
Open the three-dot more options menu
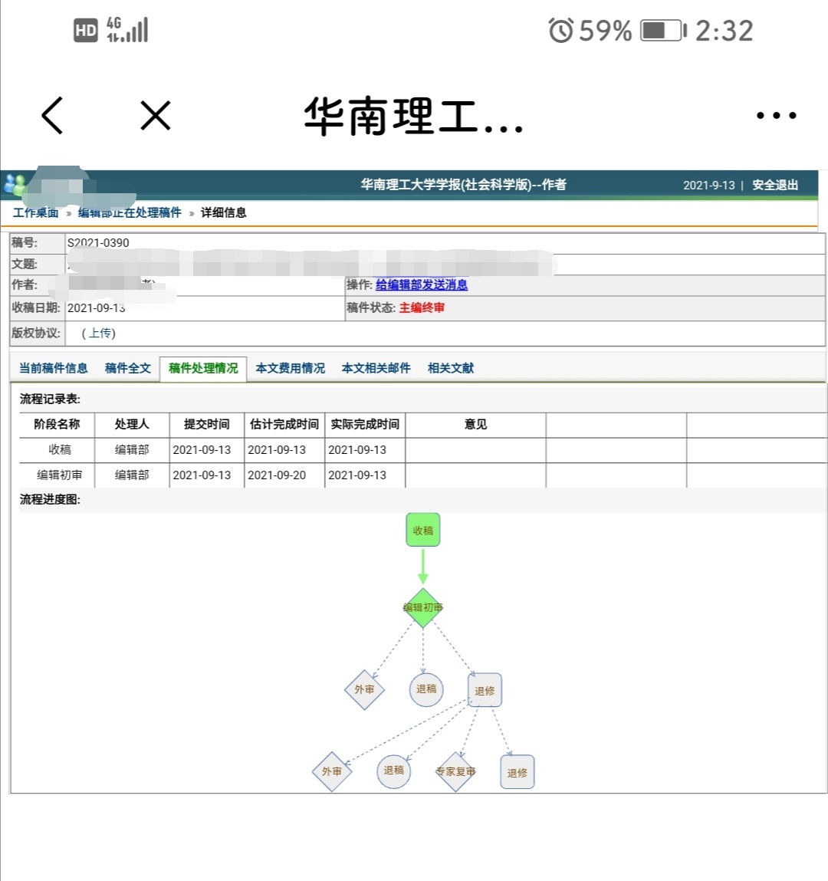point(776,116)
